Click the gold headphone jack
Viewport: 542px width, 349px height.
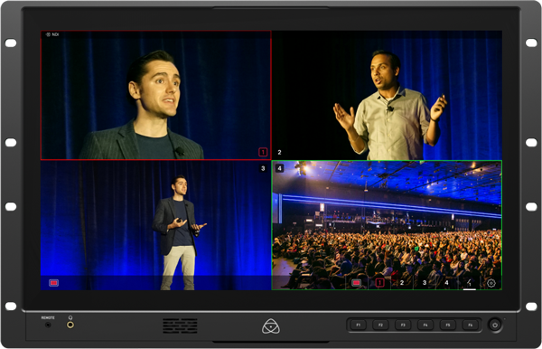[70, 325]
